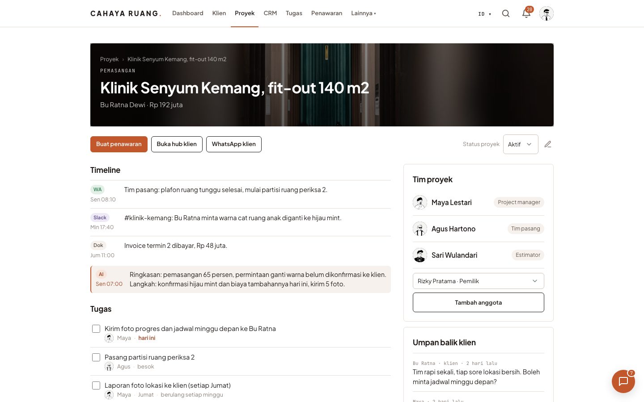
Task: Click timeline entry about plafon ruang tunggu
Action: 226,190
